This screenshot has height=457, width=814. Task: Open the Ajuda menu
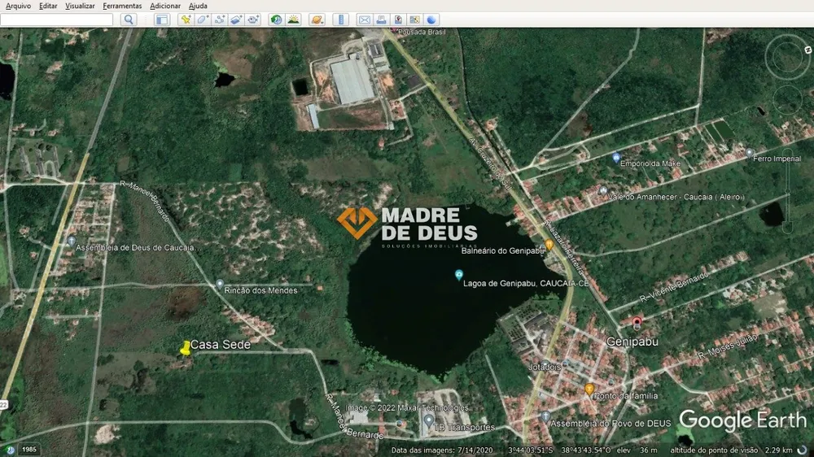click(198, 6)
